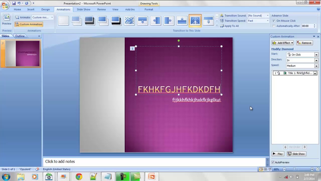The width and height of the screenshot is (321, 181).
Task: Click the Office button logo
Action: pyautogui.click(x=5, y=5)
